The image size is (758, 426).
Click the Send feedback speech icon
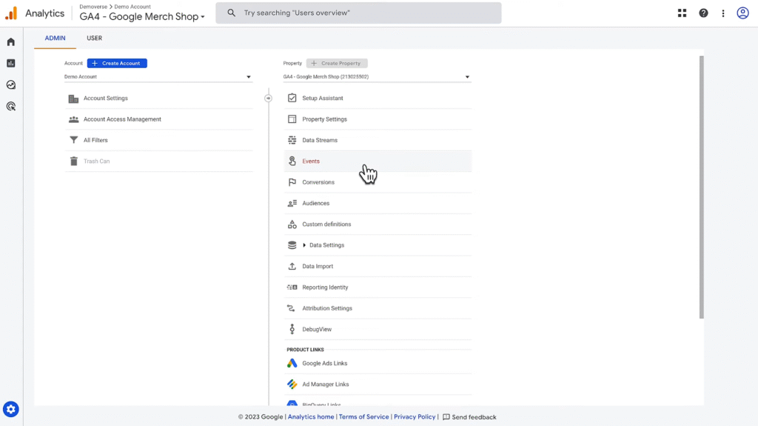coord(446,417)
